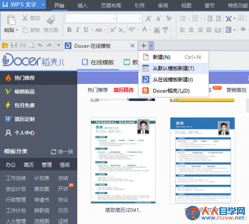This screenshot has height=224, width=249.
Task: Open the font size combo box
Action: point(129,19)
